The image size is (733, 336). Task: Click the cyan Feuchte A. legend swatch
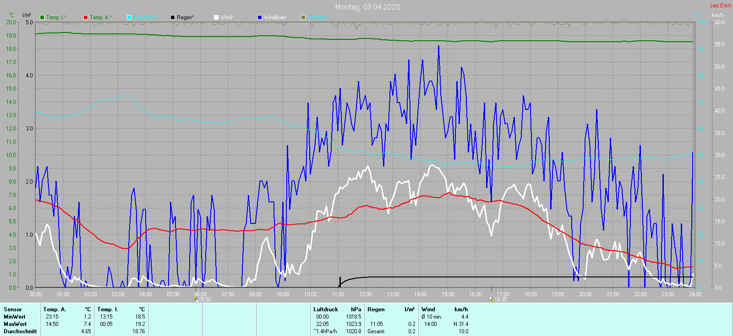click(x=129, y=17)
